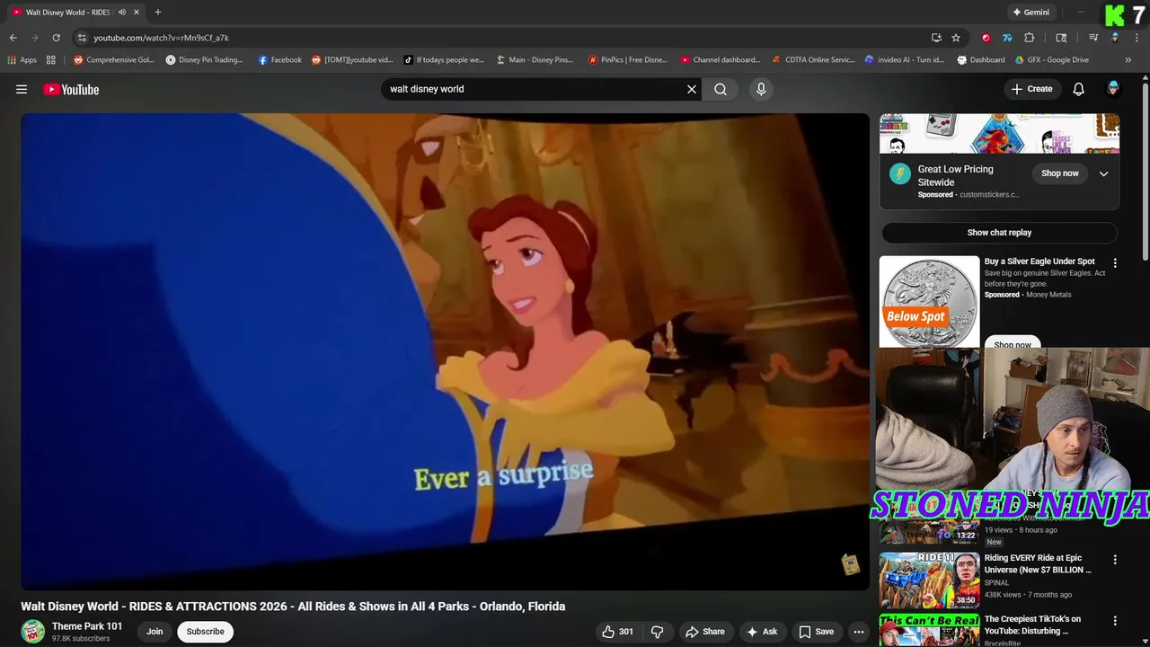Clear the YouTube search box text
Image resolution: width=1150 pixels, height=647 pixels.
pyautogui.click(x=692, y=89)
